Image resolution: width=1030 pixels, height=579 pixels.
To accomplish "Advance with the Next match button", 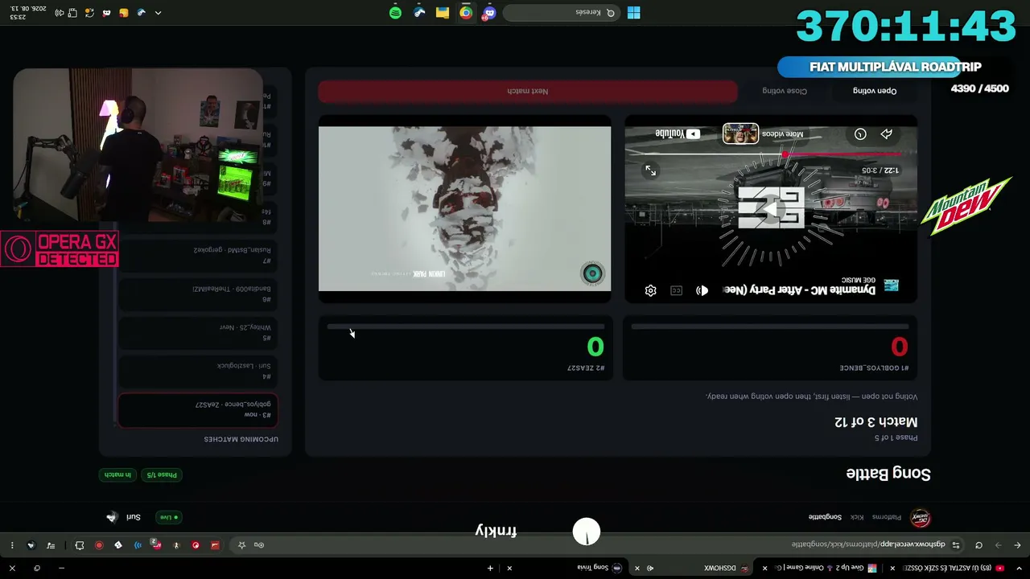I will (x=528, y=91).
